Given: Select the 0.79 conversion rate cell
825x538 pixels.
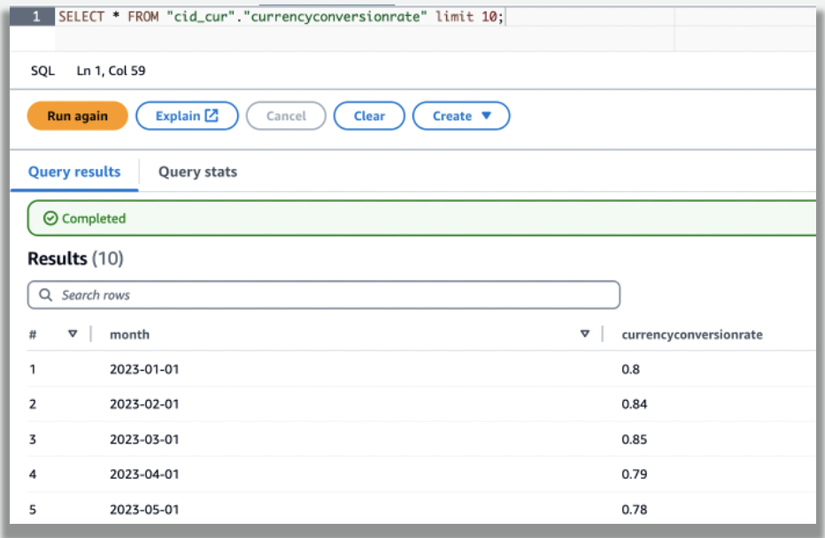Looking at the screenshot, I should (x=634, y=473).
